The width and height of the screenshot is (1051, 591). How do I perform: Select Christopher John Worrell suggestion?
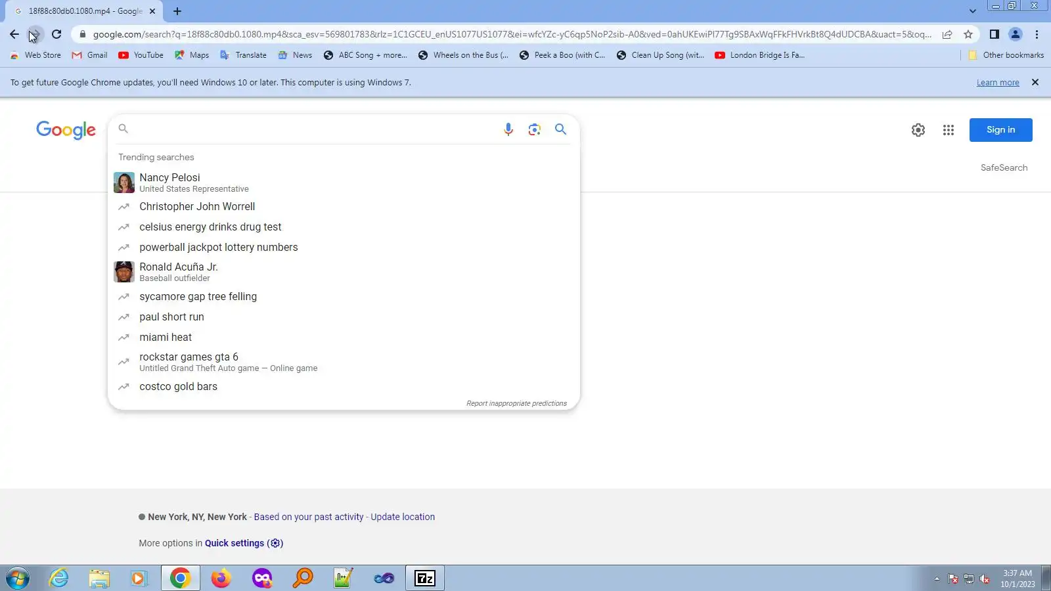(x=344, y=207)
